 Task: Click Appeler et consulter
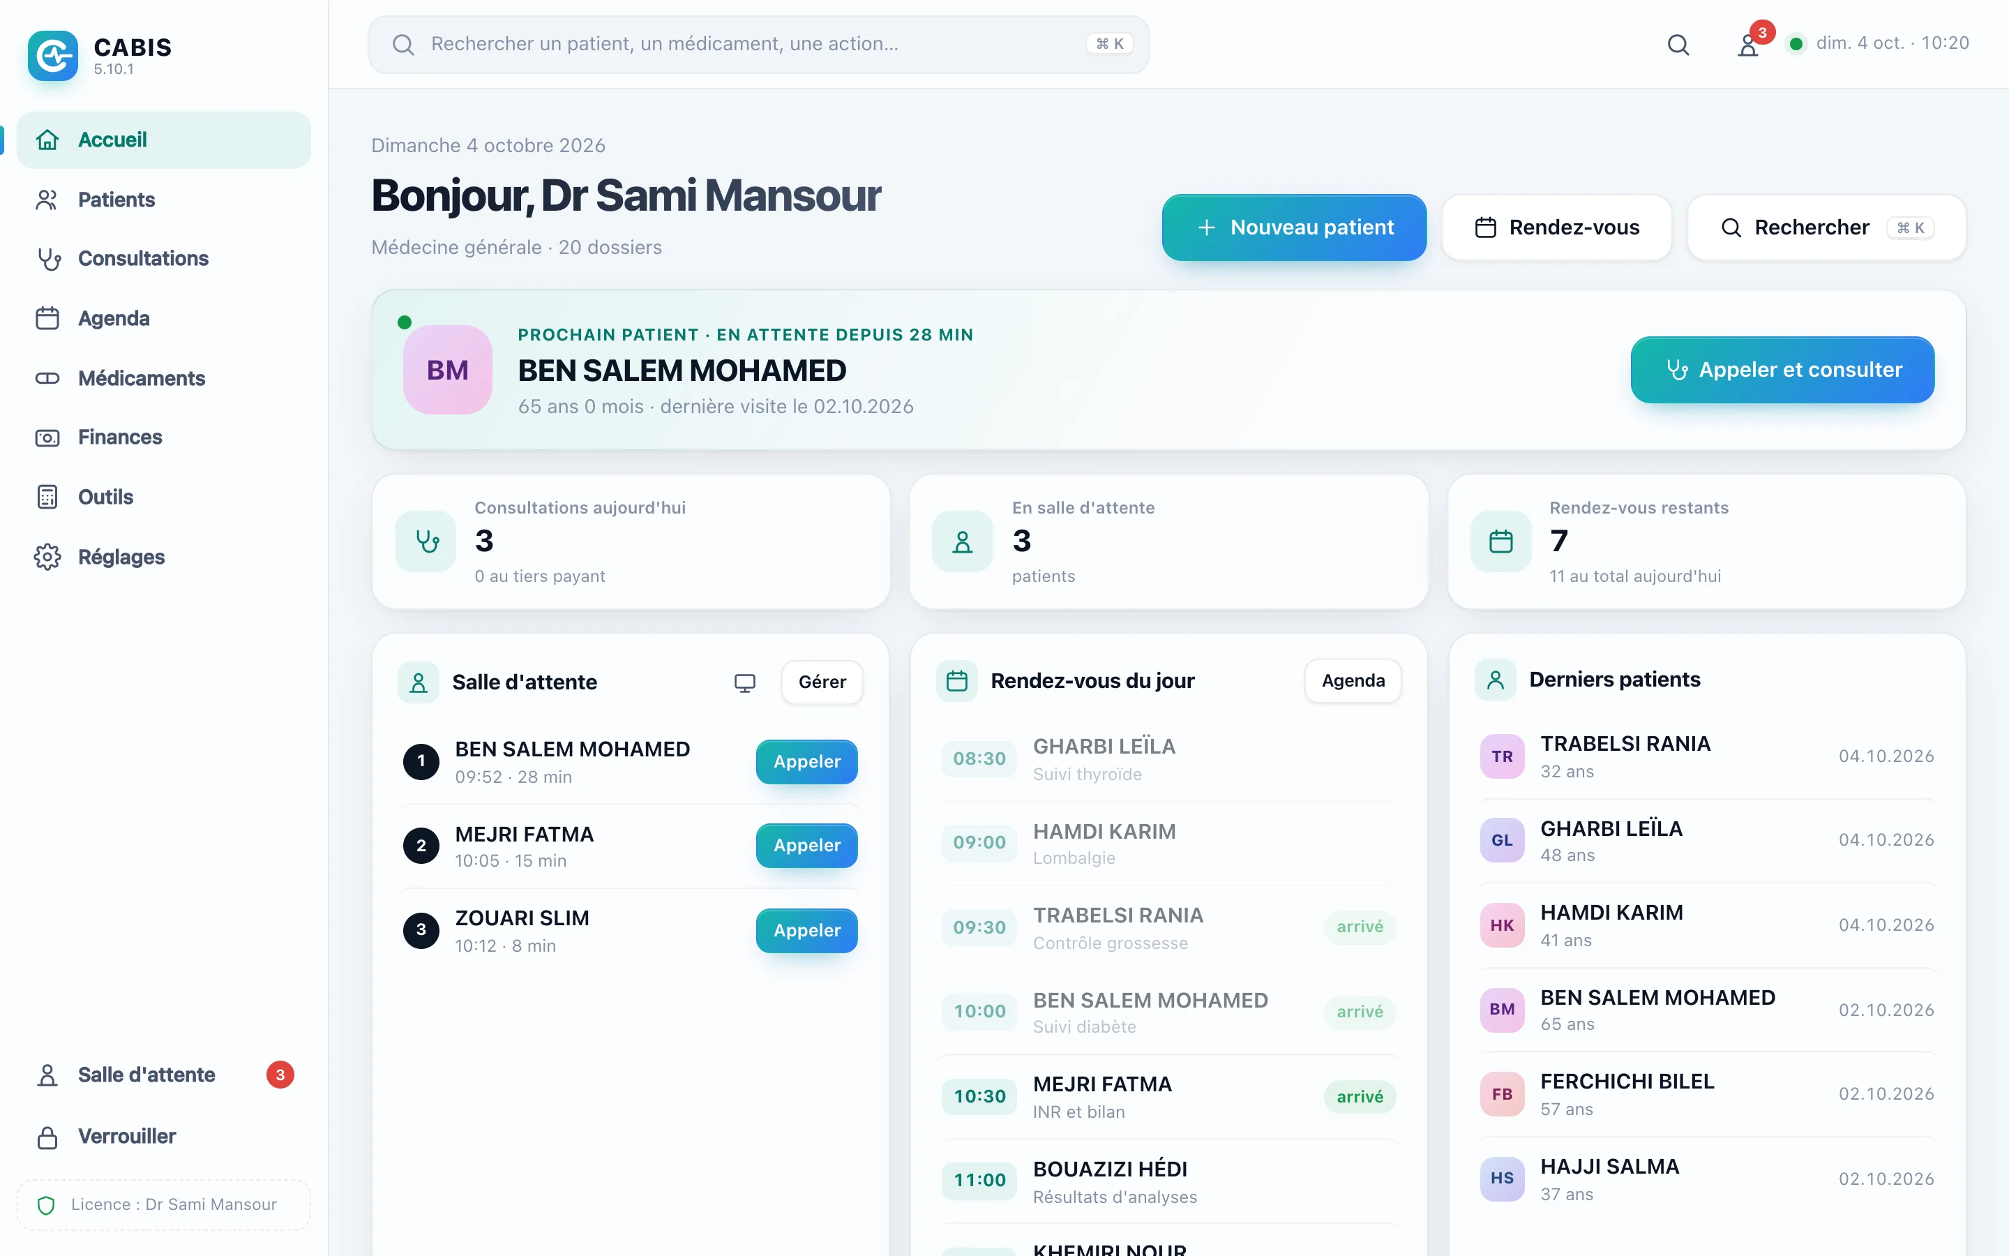[1782, 370]
